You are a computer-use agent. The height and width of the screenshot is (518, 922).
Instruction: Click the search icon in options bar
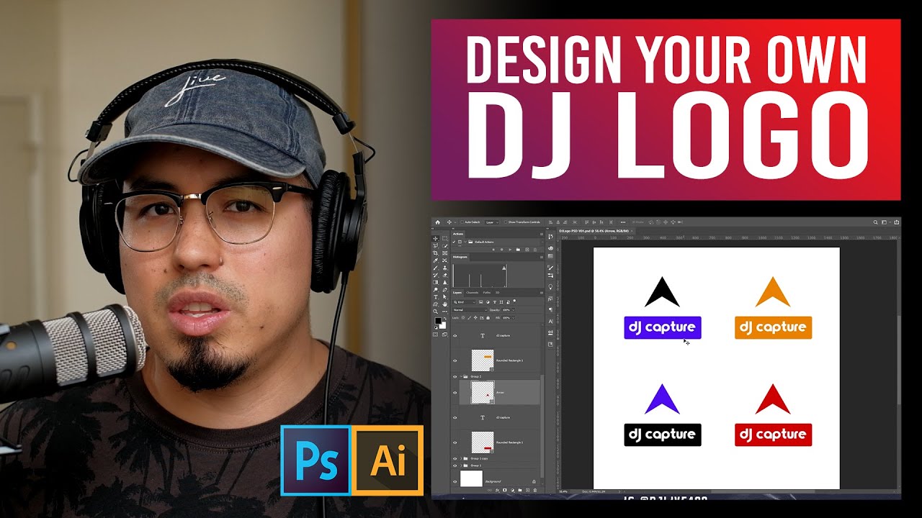click(875, 222)
